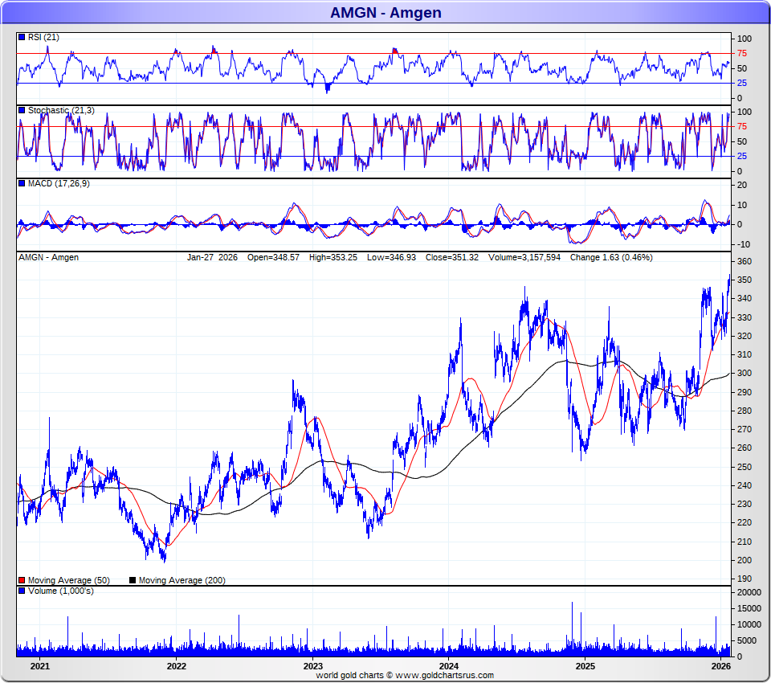Click the 'Close=351.32' value
771x683 pixels.
tap(452, 257)
